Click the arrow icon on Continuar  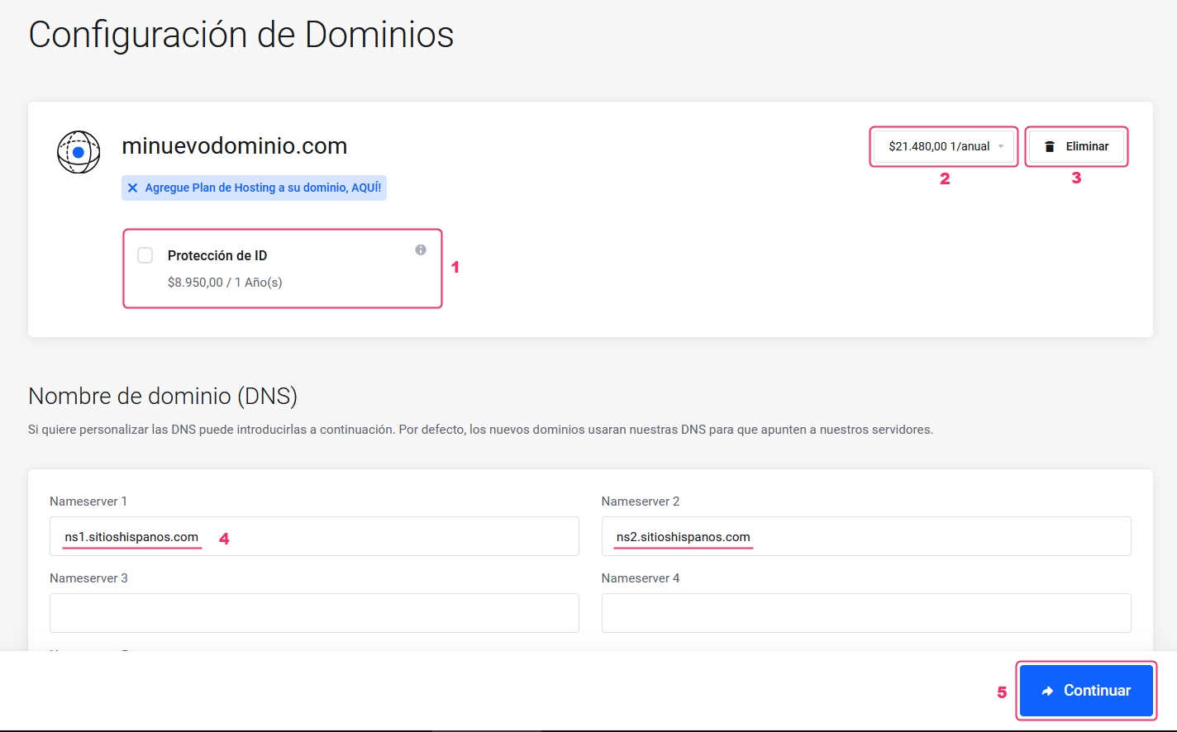(1047, 691)
